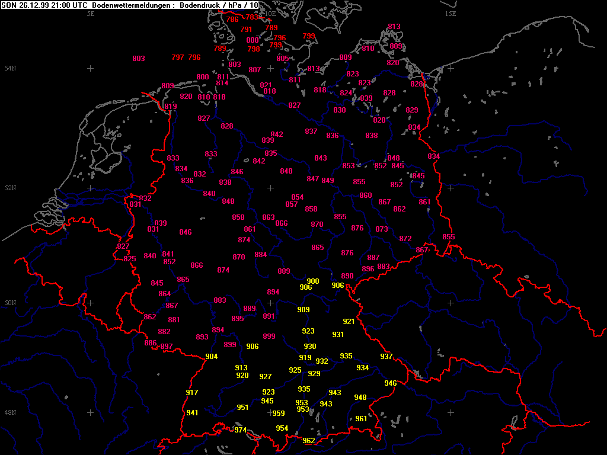Select the 962 station value

309,441
